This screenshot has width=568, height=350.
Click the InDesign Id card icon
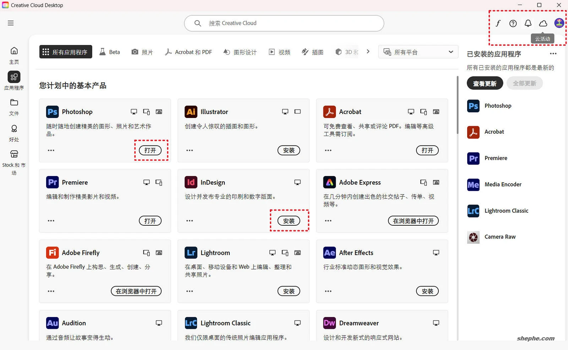coord(191,182)
